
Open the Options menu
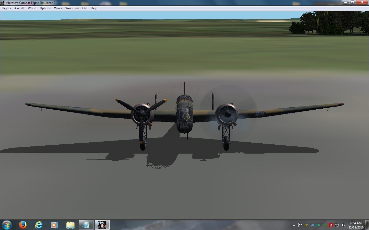coord(45,8)
